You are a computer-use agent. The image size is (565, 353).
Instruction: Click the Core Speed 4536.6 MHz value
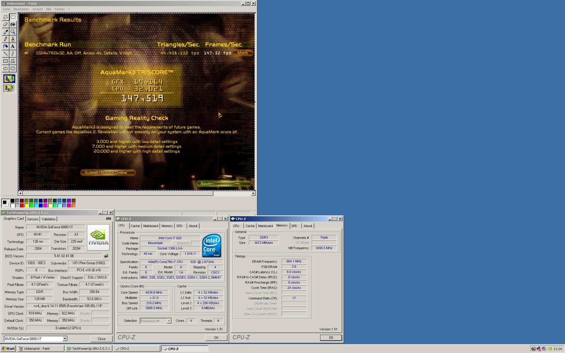pyautogui.click(x=154, y=292)
